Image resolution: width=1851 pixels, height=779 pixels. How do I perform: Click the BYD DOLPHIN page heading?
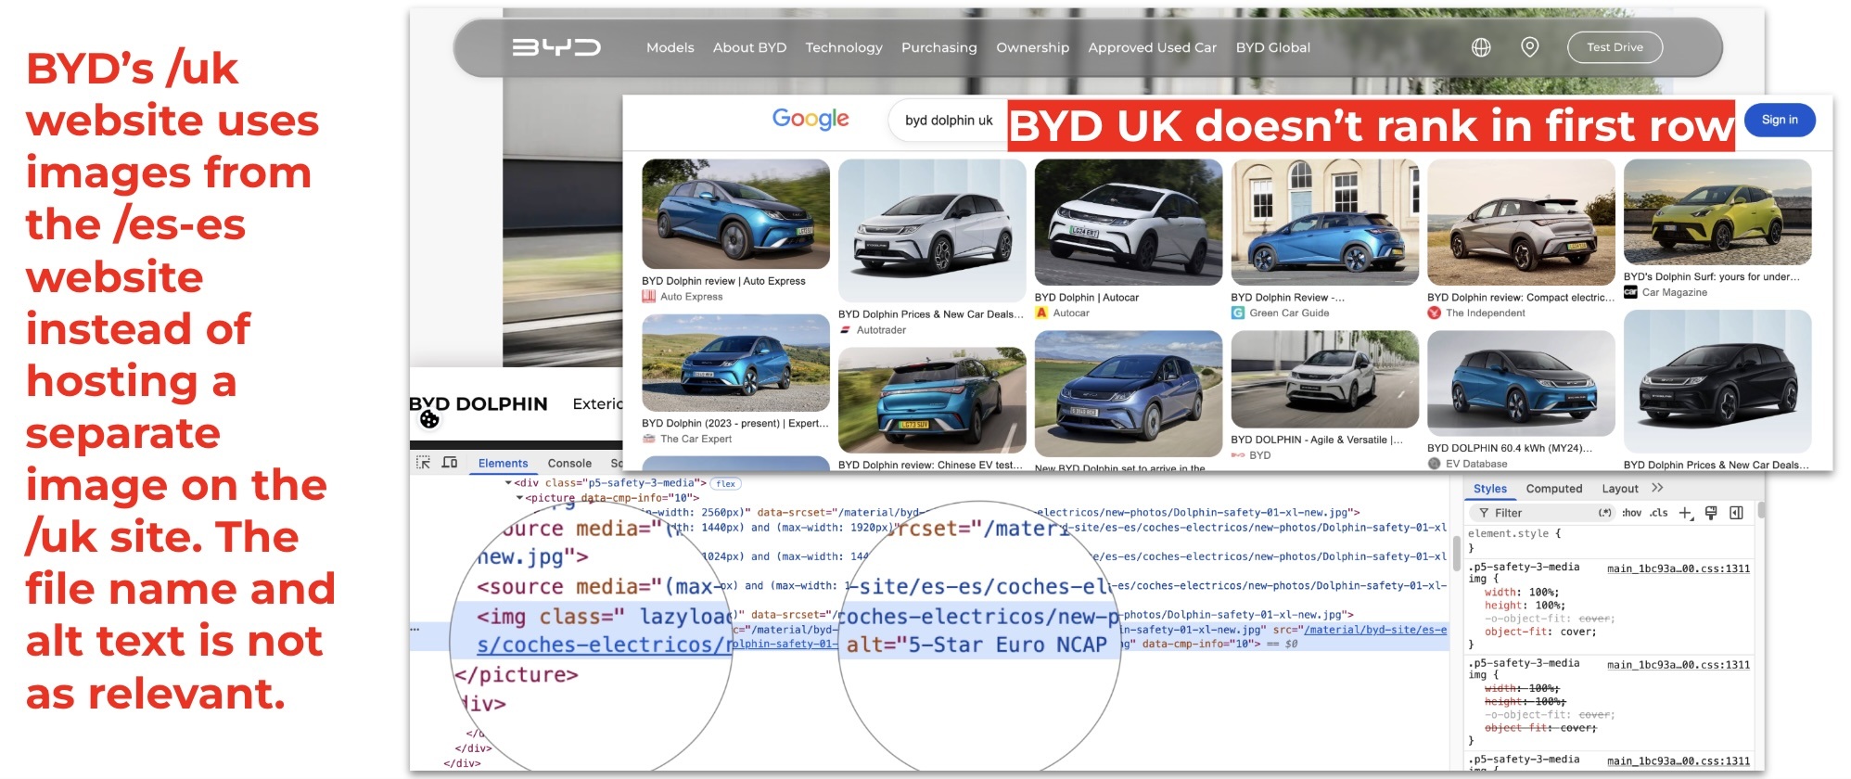[x=479, y=403]
